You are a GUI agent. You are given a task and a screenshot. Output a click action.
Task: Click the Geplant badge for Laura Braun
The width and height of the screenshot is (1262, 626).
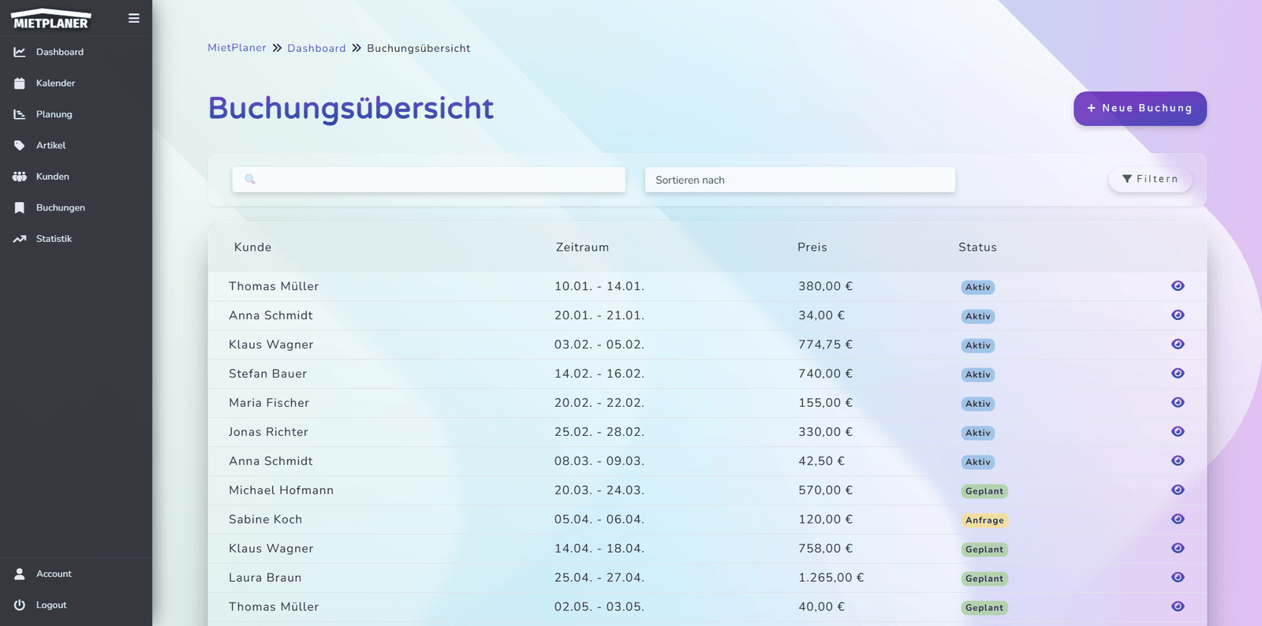pyautogui.click(x=984, y=579)
